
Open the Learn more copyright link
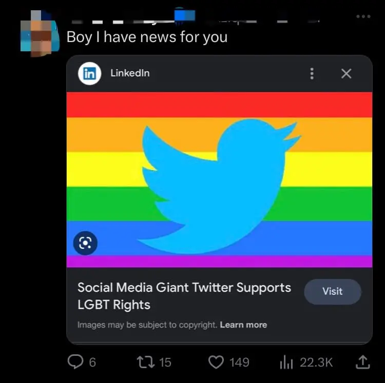tap(243, 325)
